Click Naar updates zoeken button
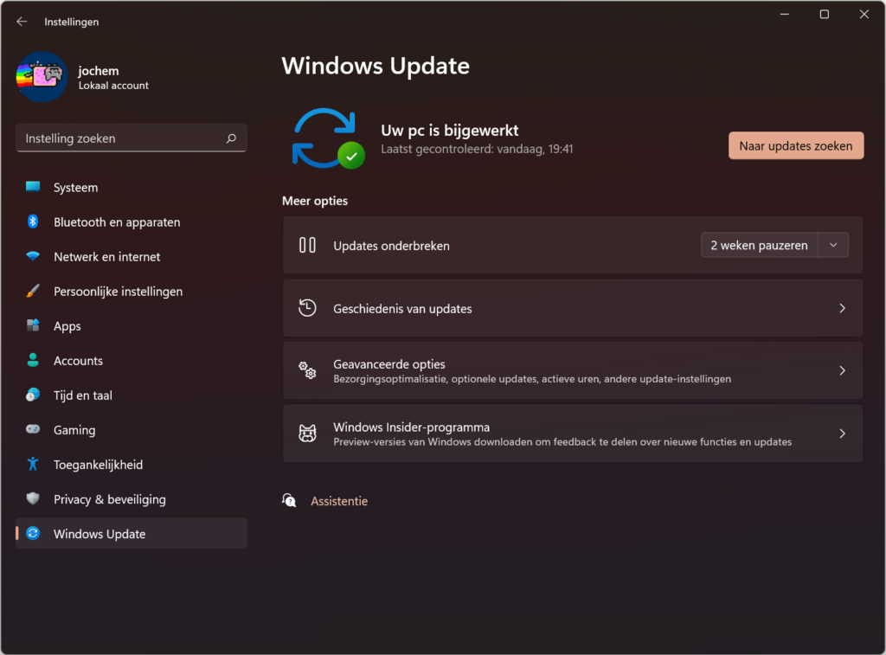This screenshot has width=886, height=655. pyautogui.click(x=796, y=146)
